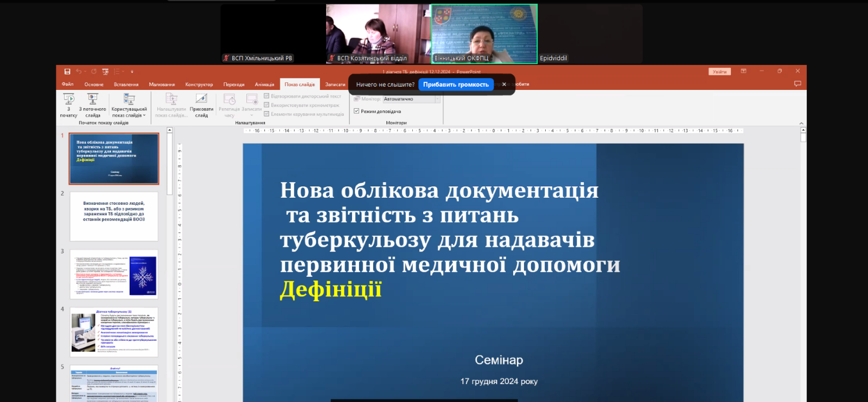Viewport: 868px width, 402px height.
Task: Click the Undo arrow icon
Action: [x=79, y=72]
